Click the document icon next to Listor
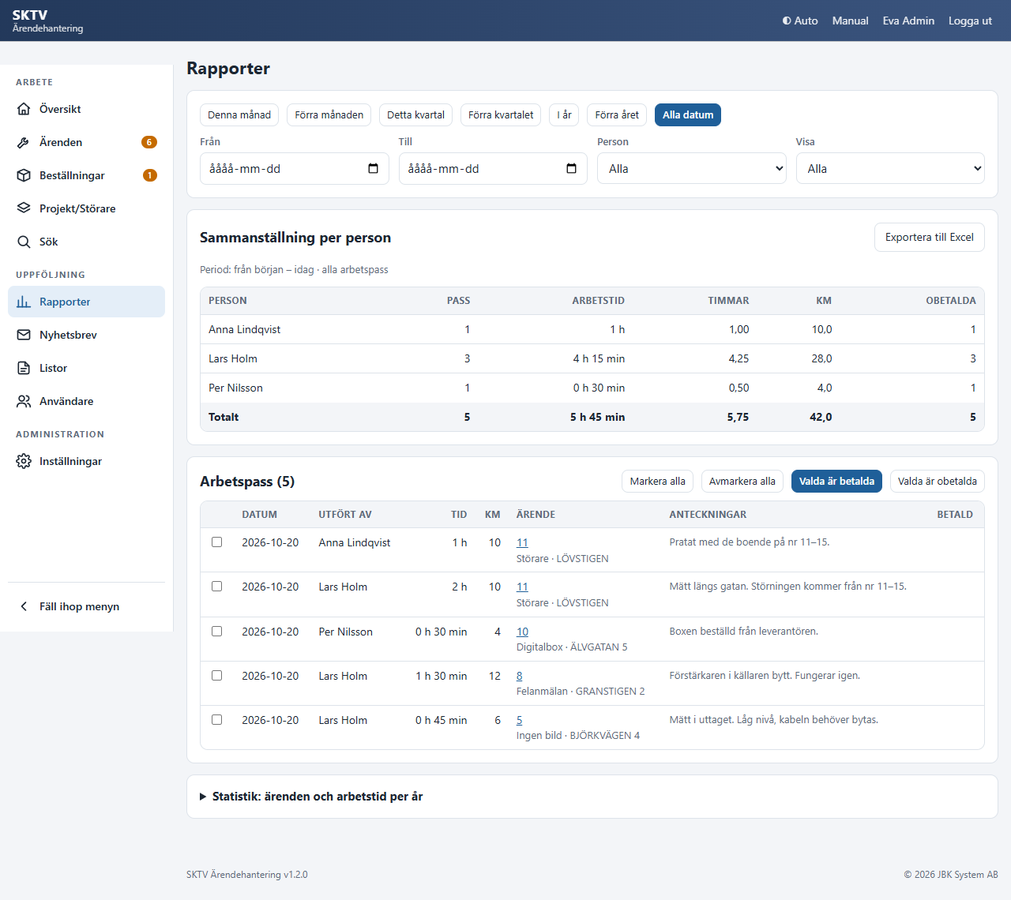The image size is (1011, 900). click(24, 368)
